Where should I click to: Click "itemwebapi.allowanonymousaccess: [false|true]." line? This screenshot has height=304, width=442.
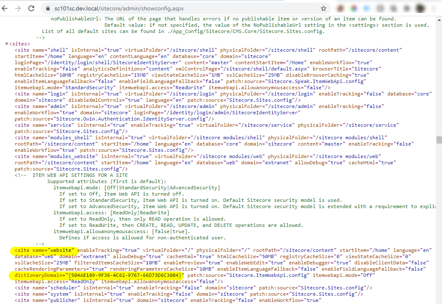pos(122,231)
